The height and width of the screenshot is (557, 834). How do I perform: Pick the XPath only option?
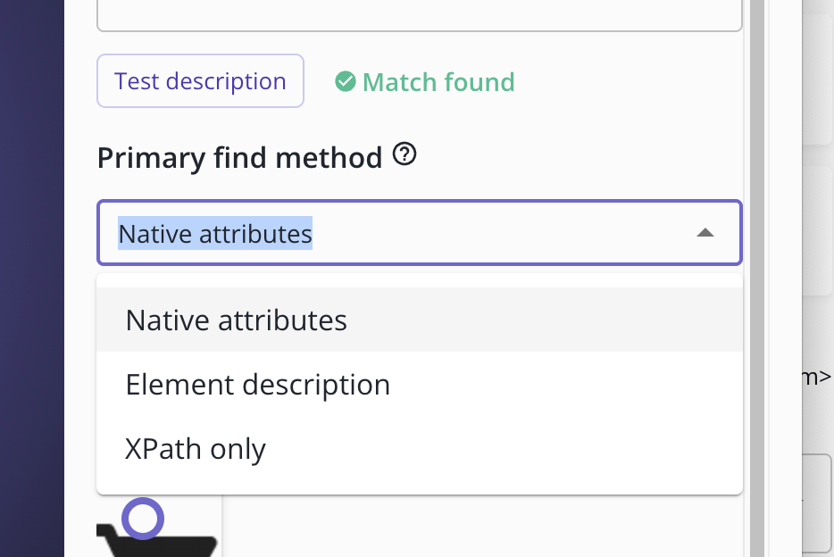[x=196, y=449]
